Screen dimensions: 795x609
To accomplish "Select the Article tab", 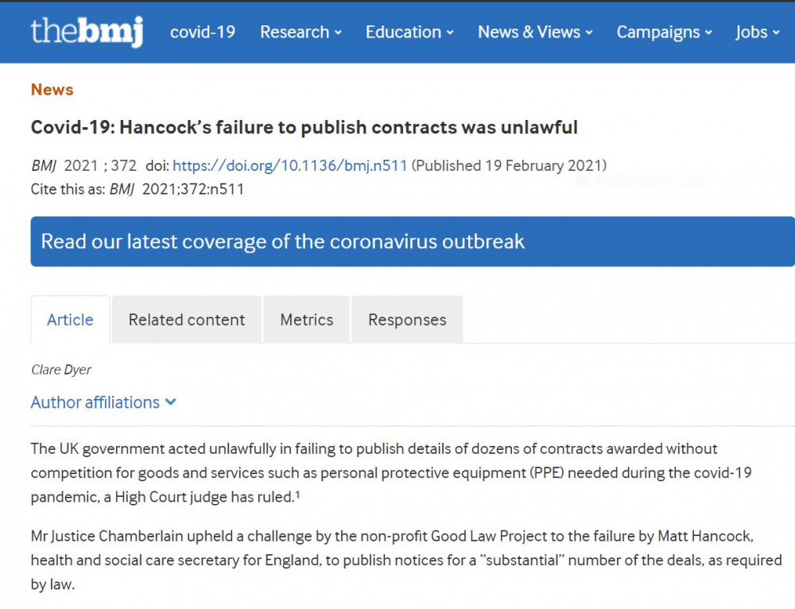I will (71, 320).
